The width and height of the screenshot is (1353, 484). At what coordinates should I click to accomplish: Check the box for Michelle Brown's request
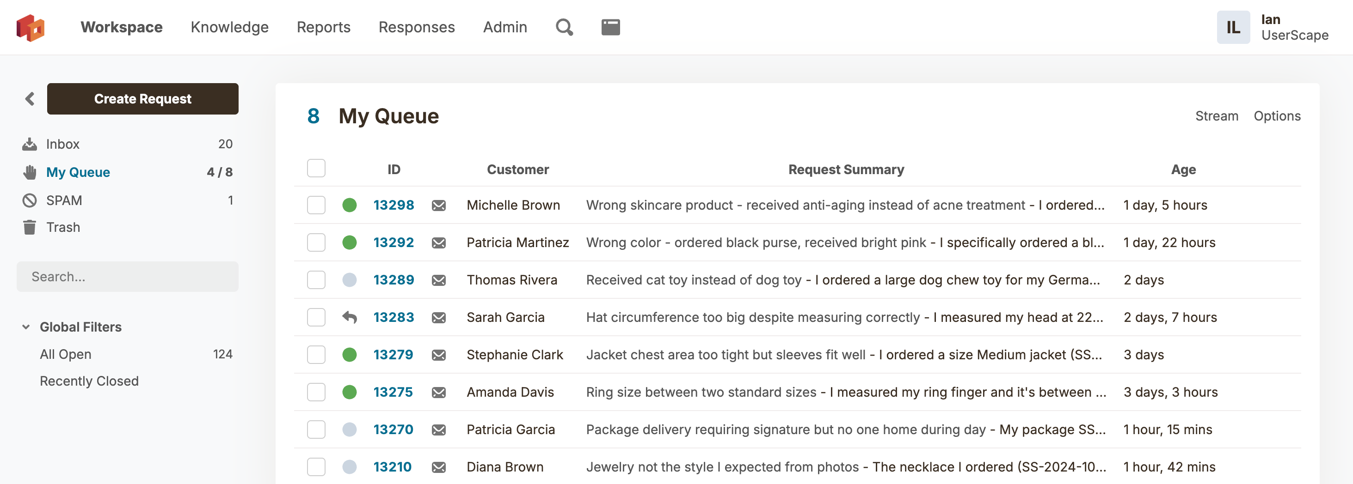tap(316, 205)
